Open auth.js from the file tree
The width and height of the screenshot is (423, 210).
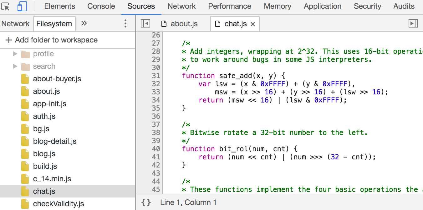44,116
